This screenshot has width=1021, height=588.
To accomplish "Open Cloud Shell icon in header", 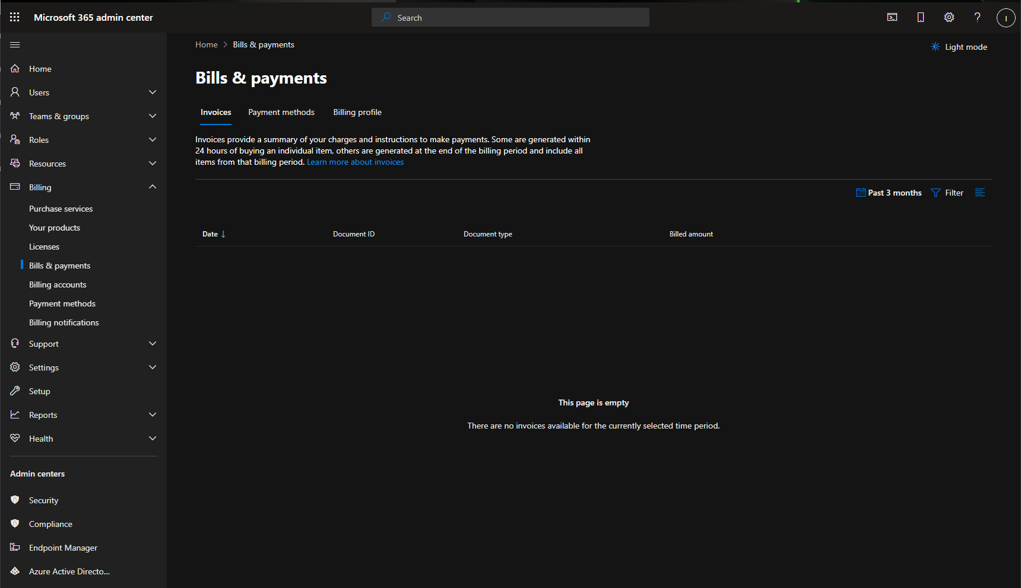I will tap(892, 17).
